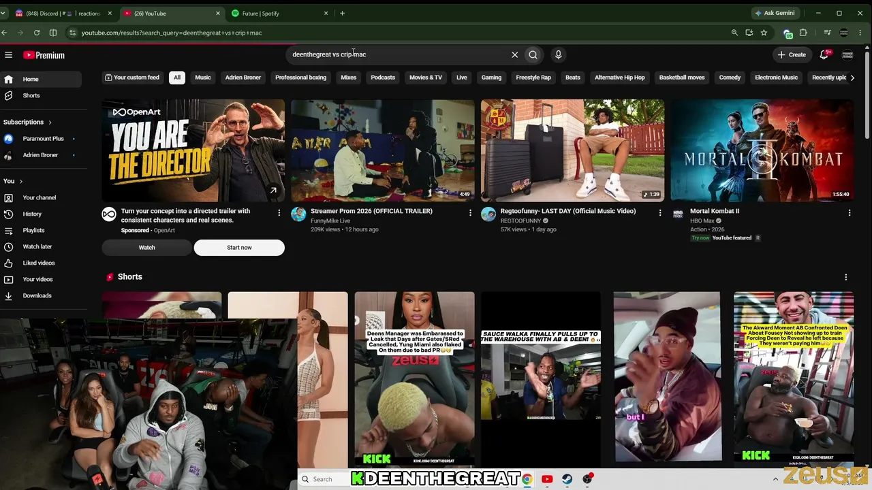Image resolution: width=872 pixels, height=490 pixels.
Task: Click the YouTube search input field
Action: click(399, 54)
